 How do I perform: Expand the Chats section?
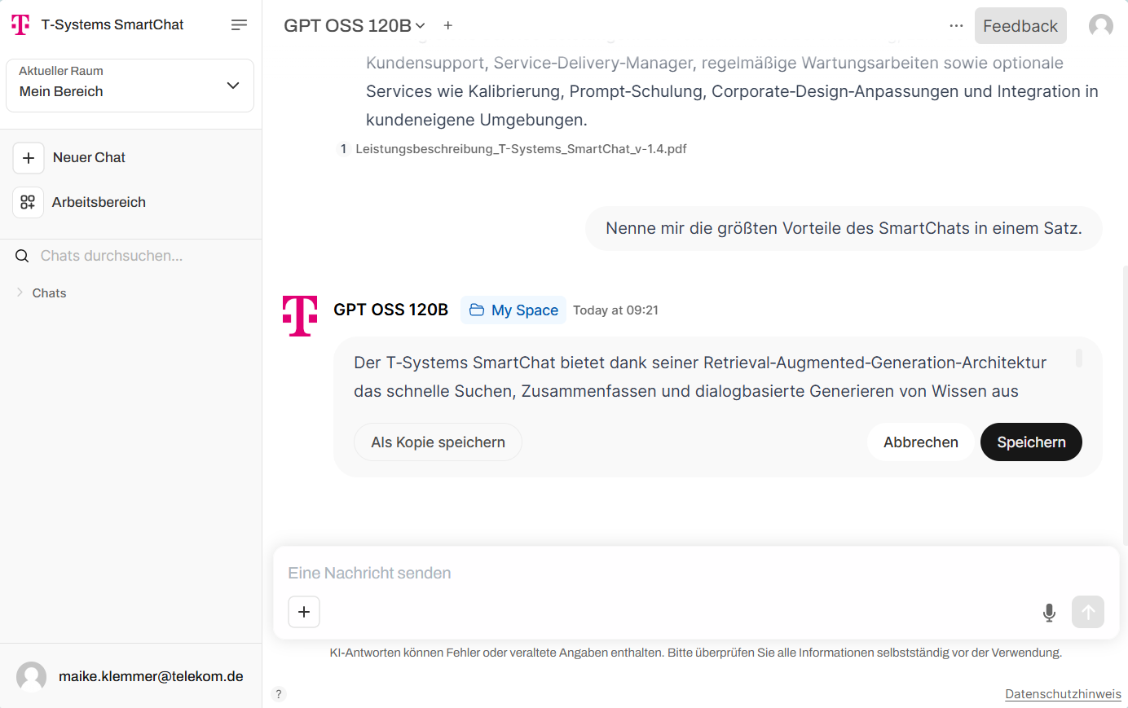point(41,292)
